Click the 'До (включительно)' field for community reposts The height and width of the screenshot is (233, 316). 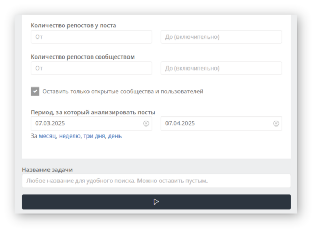pos(221,68)
